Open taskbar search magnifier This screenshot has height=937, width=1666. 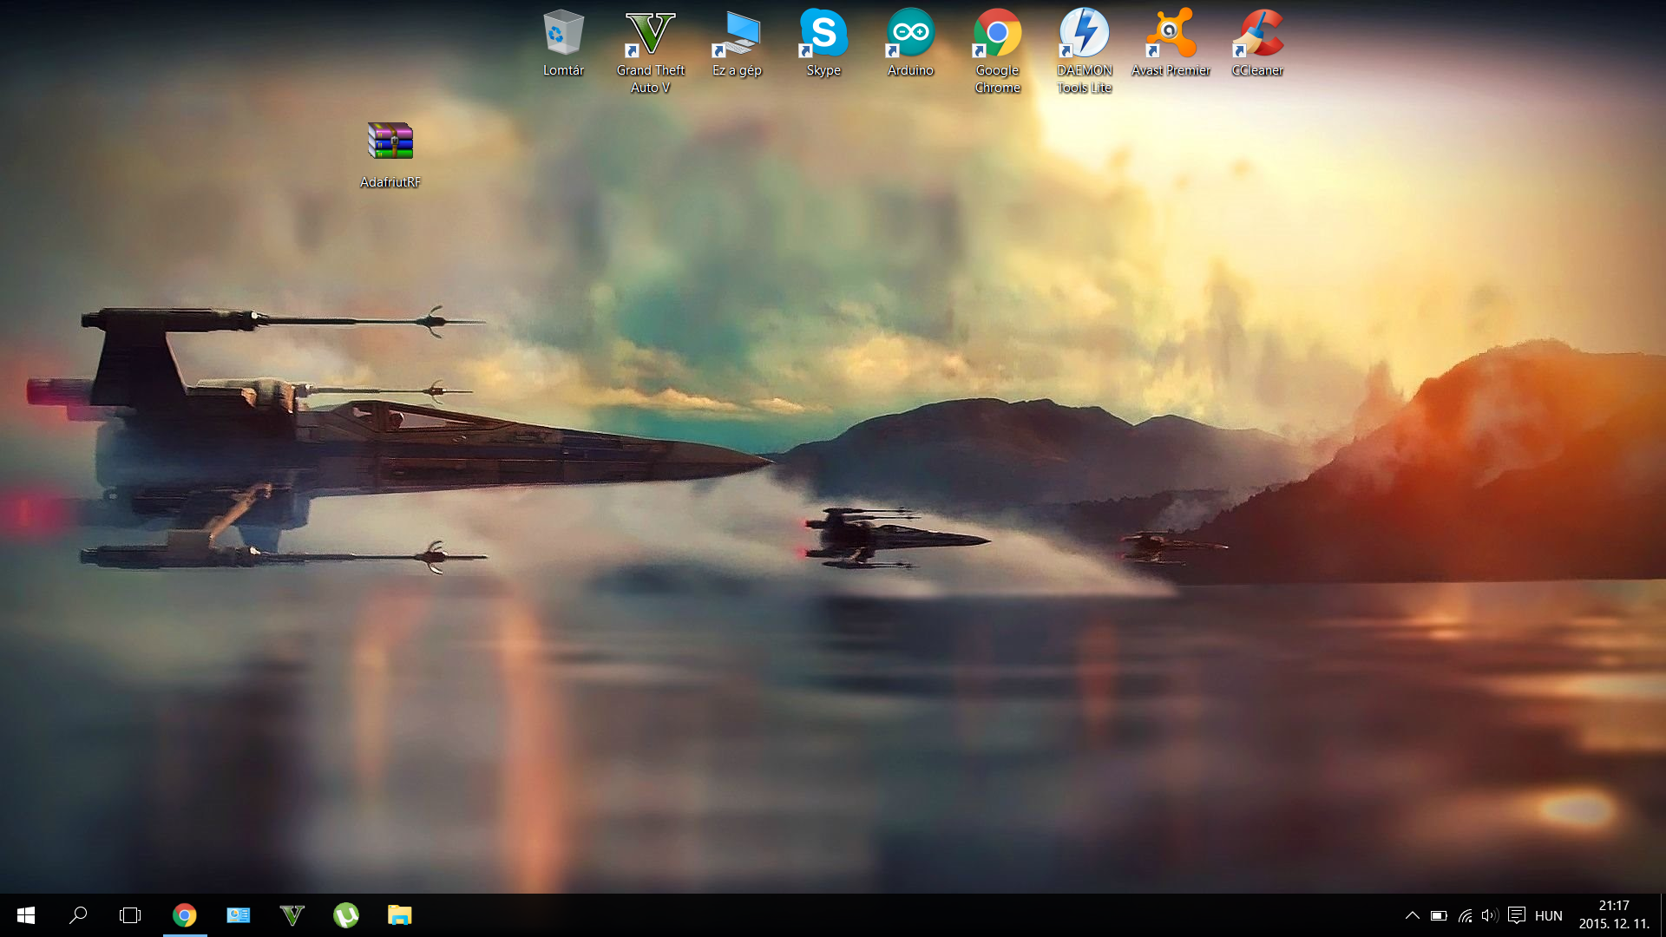78,915
